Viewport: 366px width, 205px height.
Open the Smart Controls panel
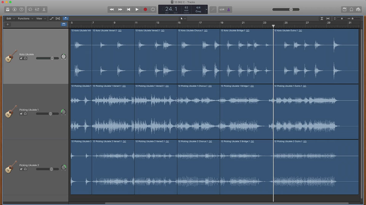pos(30,9)
